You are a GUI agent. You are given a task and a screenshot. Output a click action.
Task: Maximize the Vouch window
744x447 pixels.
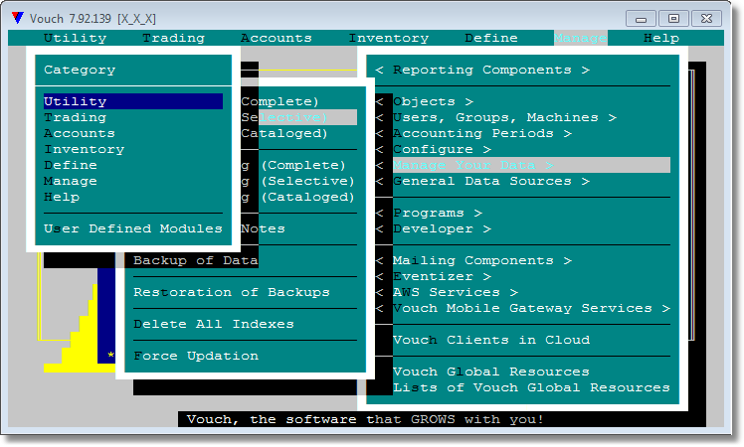coord(673,19)
